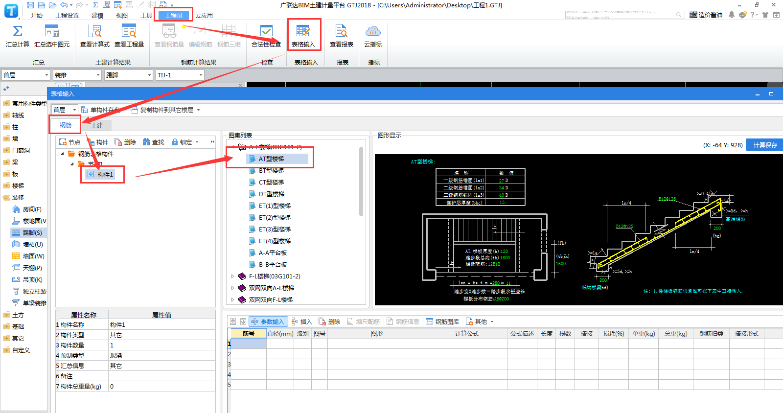Select 墙裙(U) item
Screen dimensions: 783x413
(28, 244)
